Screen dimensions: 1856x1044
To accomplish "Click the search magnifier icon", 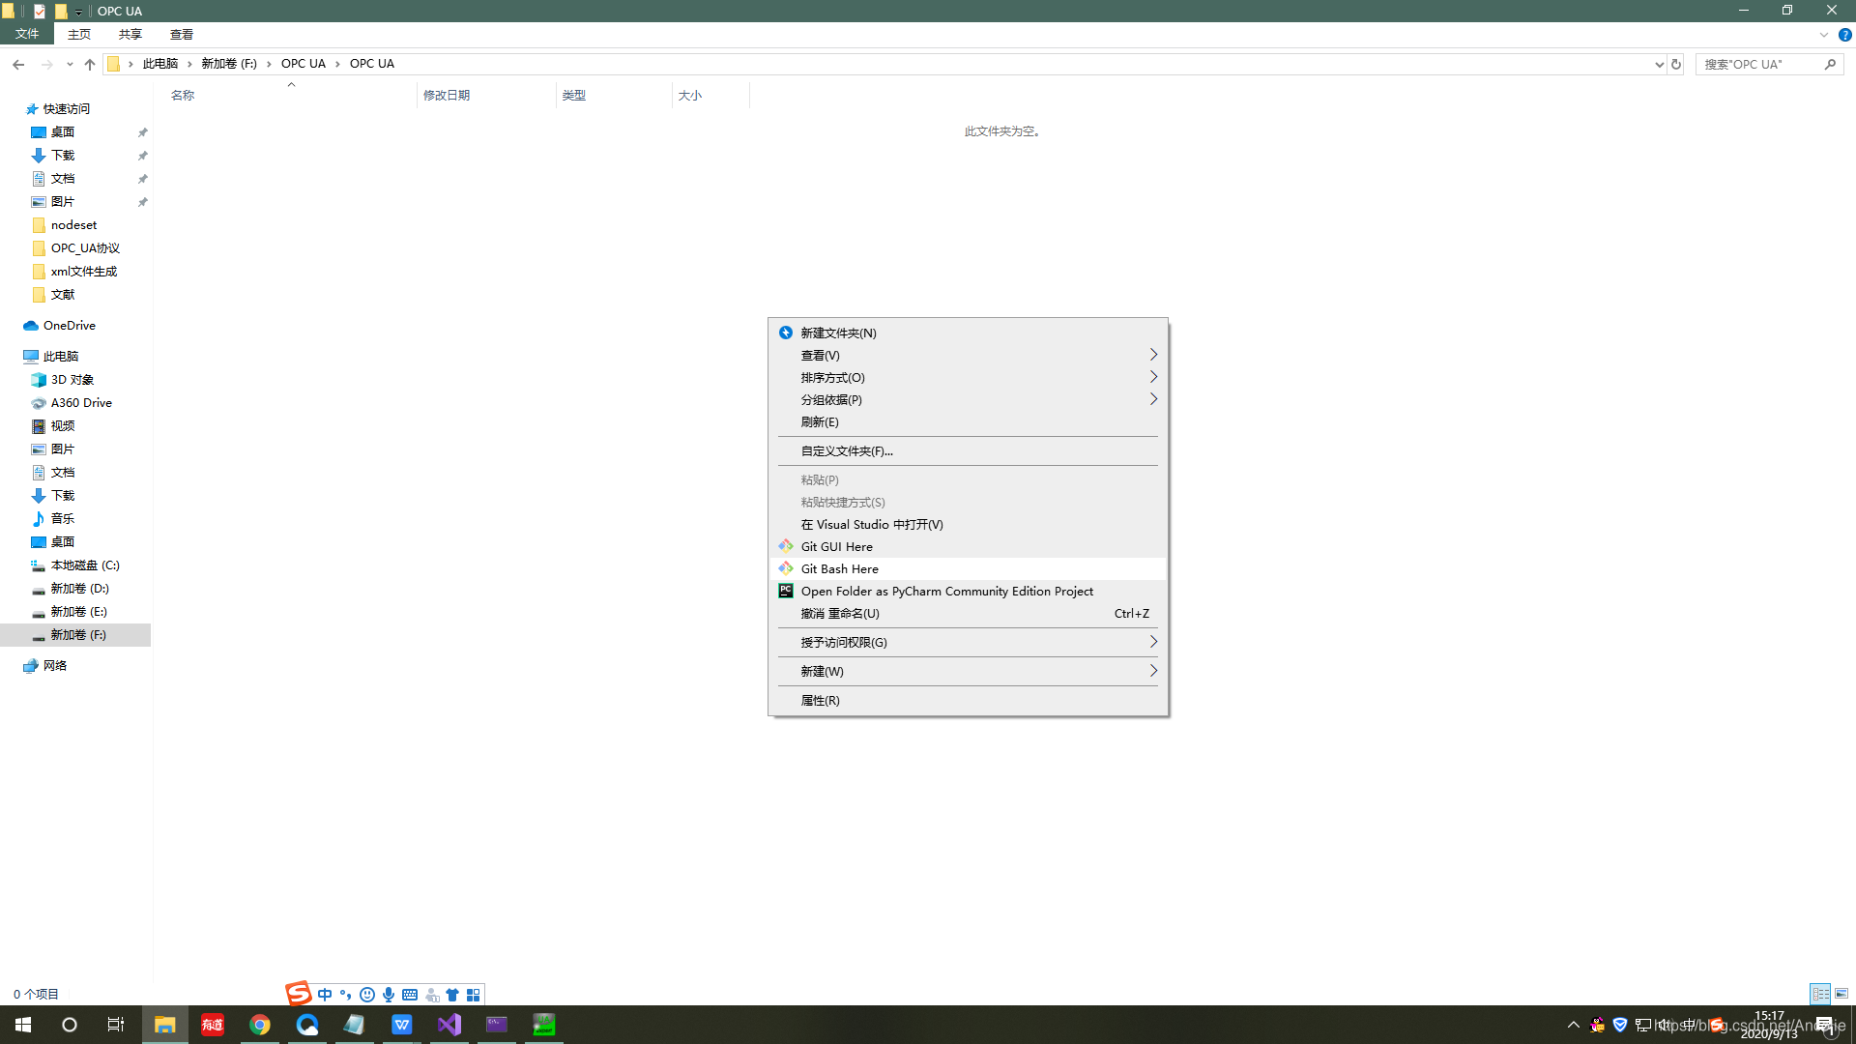I will pyautogui.click(x=1830, y=64).
